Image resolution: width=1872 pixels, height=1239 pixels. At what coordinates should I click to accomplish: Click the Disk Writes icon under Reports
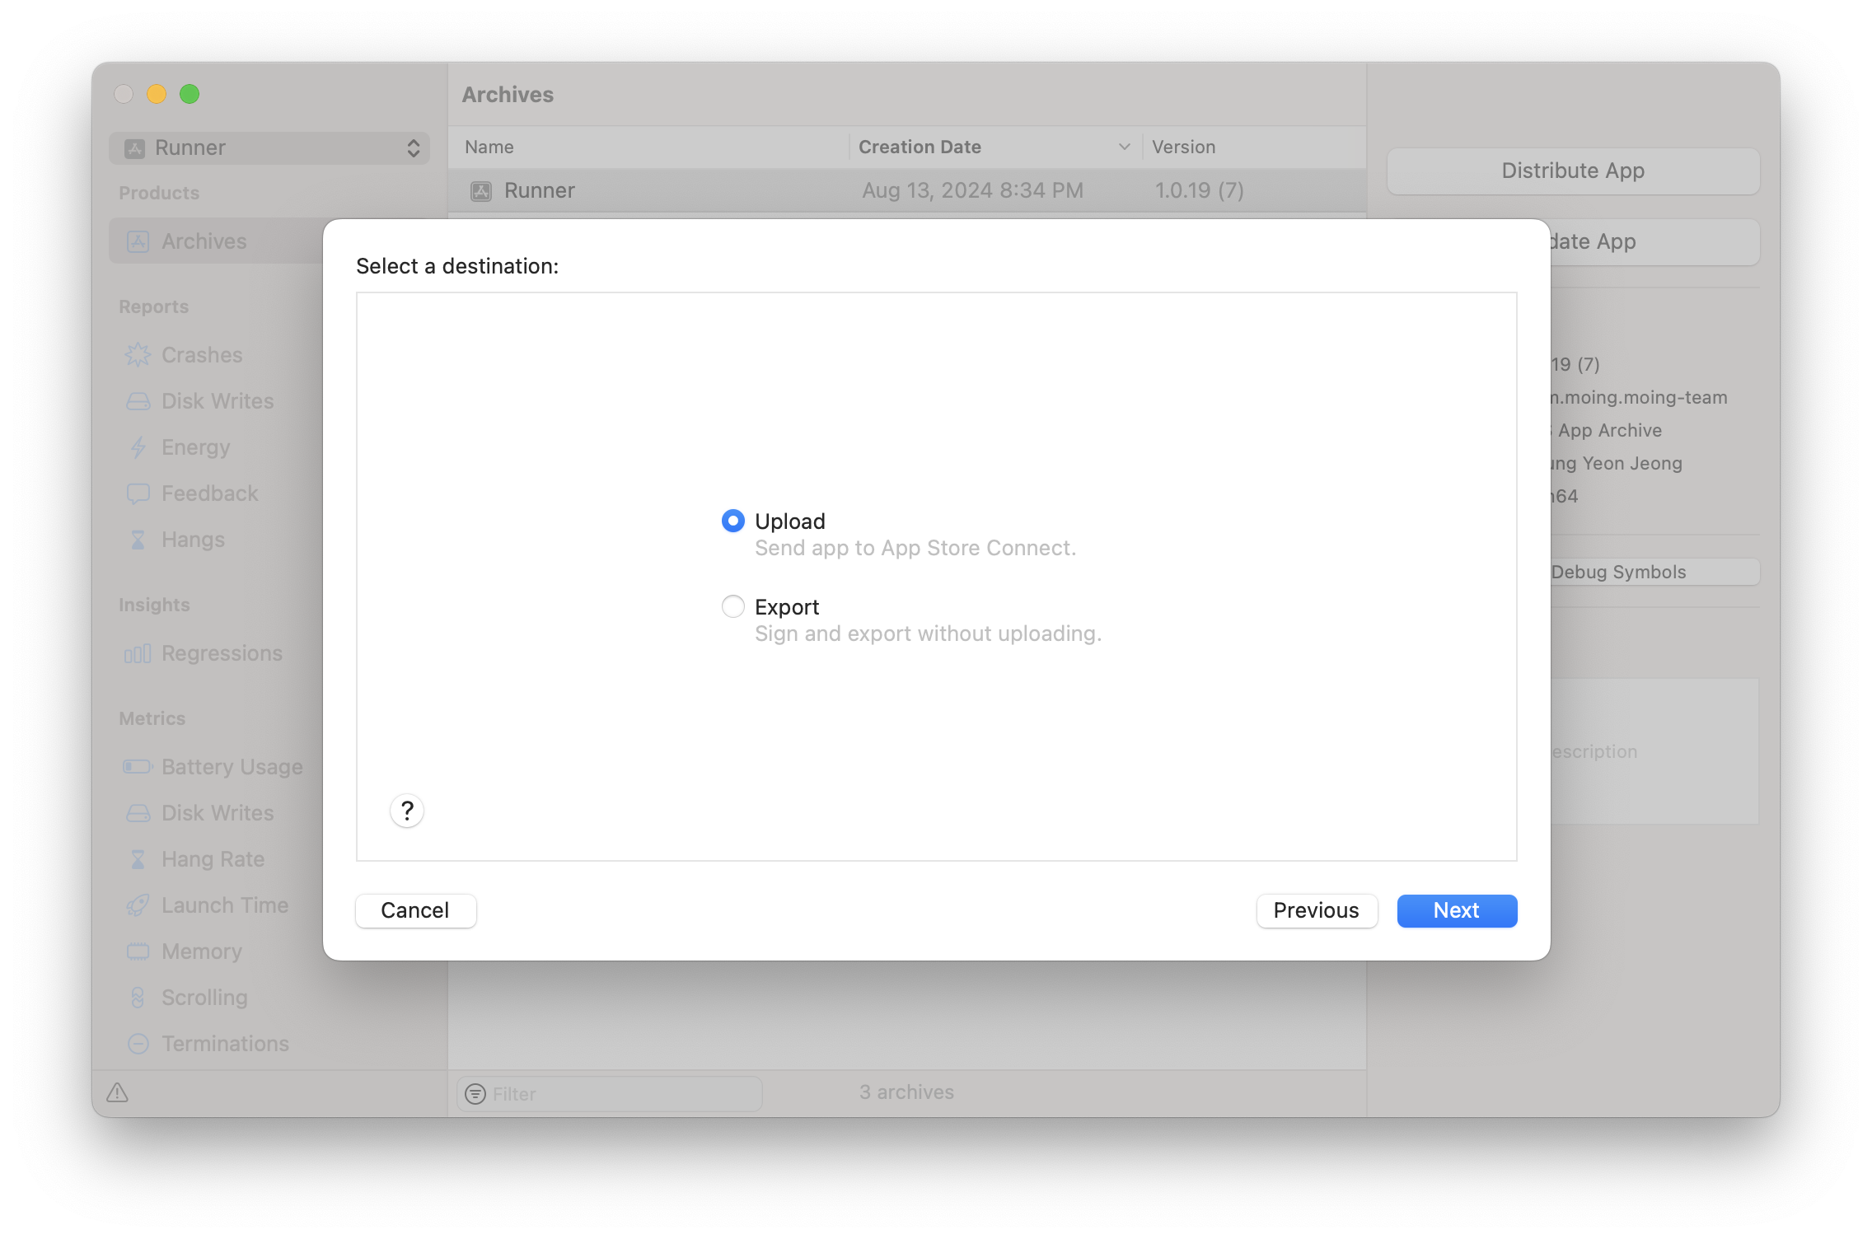tap(138, 401)
